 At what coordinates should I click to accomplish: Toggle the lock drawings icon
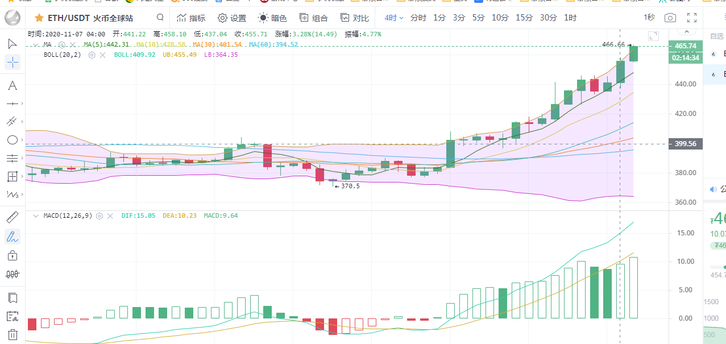tap(13, 255)
